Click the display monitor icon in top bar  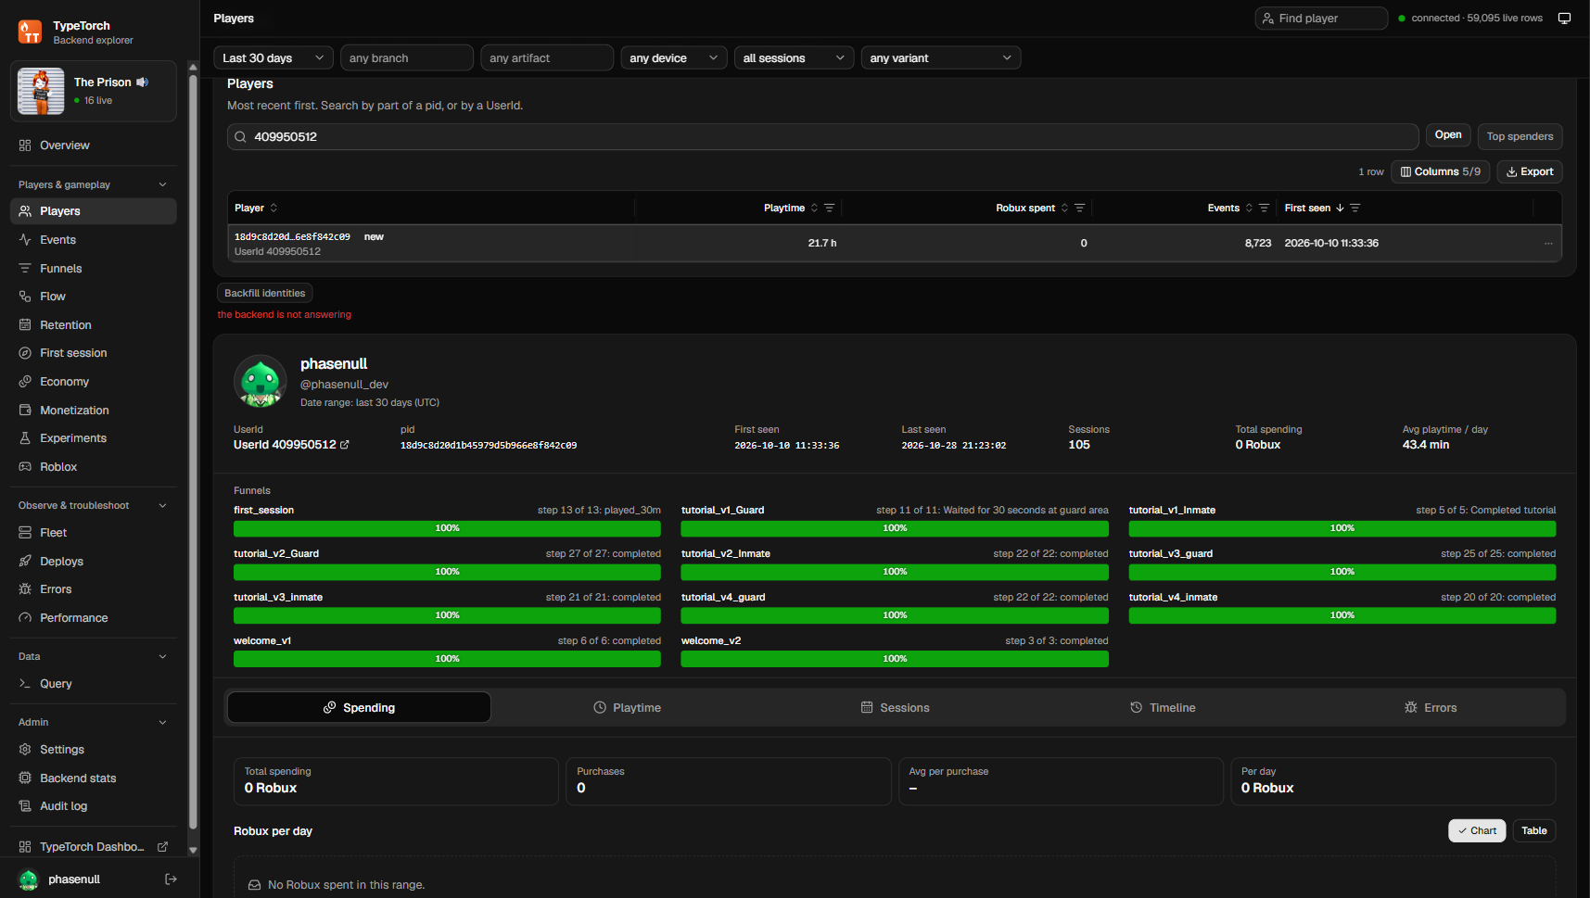1564,19
